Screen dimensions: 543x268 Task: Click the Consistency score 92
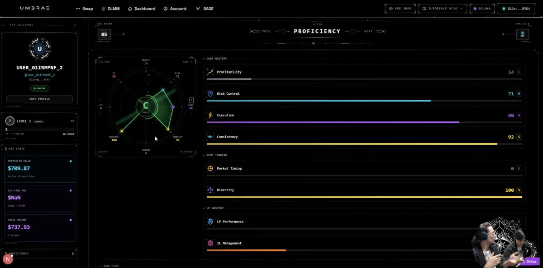click(511, 137)
